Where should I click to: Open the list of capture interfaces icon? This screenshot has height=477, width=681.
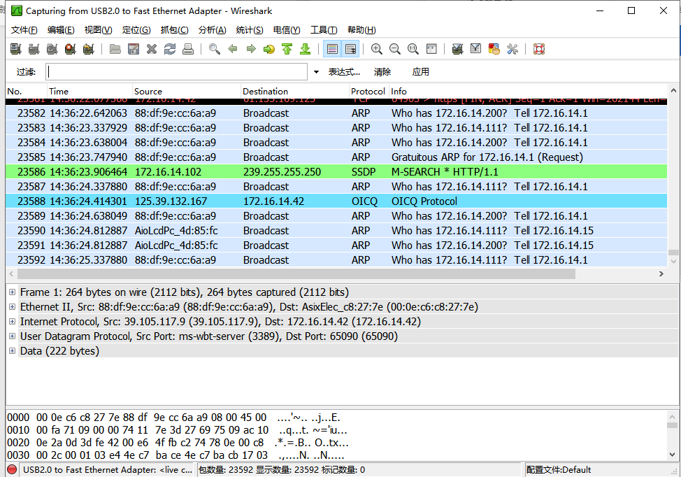pos(15,49)
